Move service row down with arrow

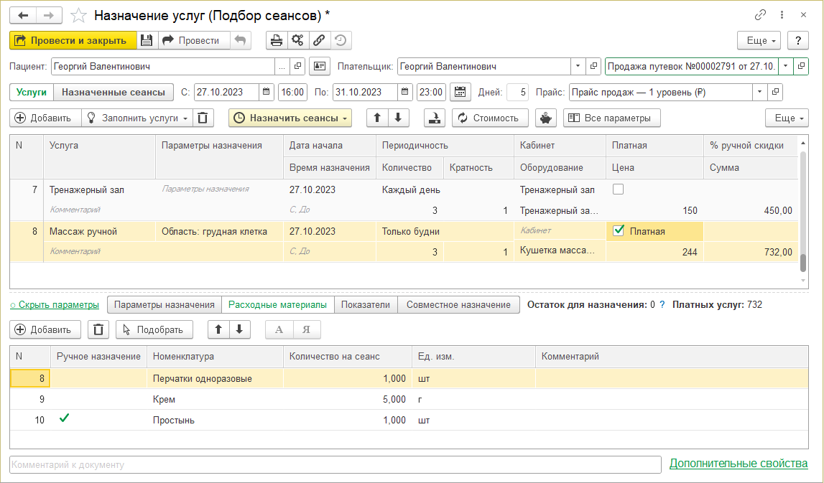coord(399,118)
